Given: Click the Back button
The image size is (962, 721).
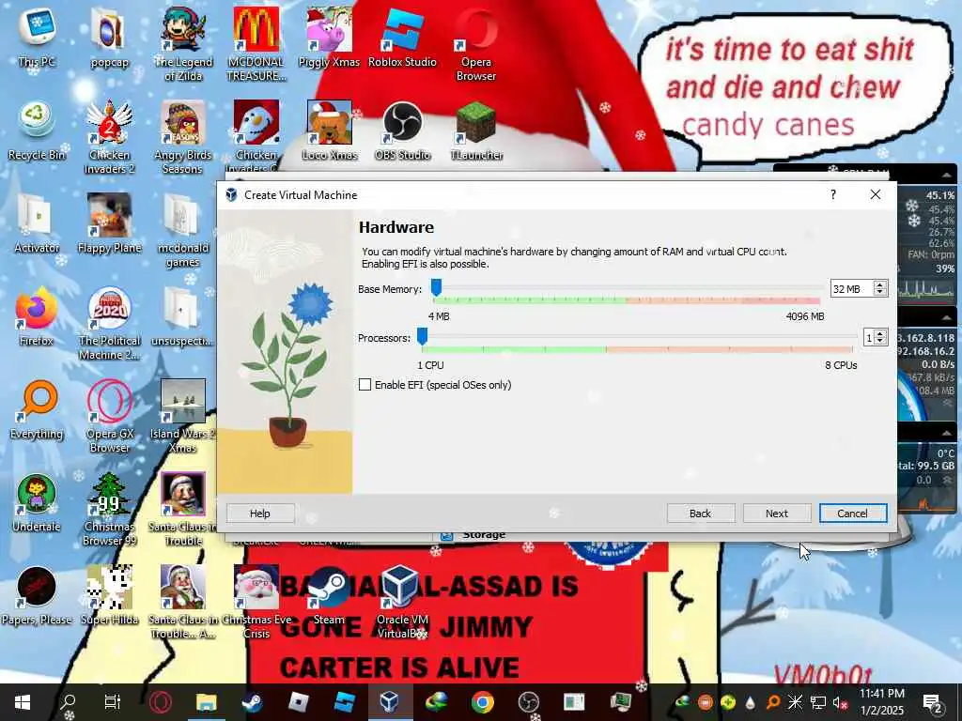Looking at the screenshot, I should click(700, 514).
